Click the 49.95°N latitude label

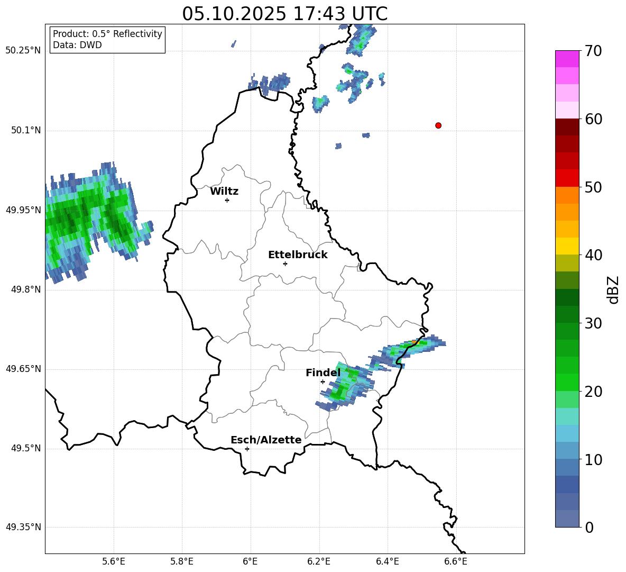23,210
